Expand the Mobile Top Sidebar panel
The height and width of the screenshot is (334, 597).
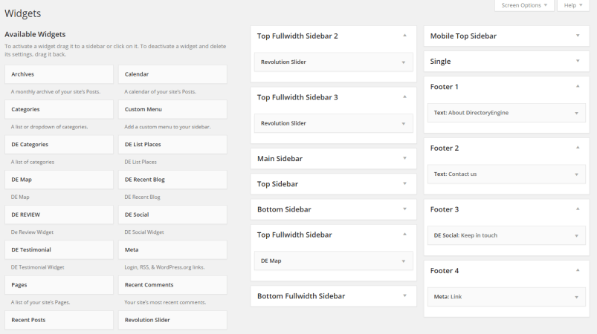577,36
